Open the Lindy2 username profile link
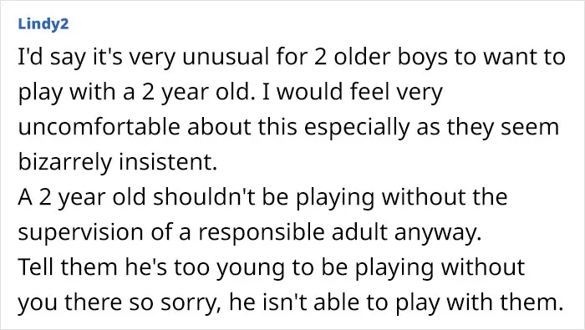This screenshot has height=330, width=585. pyautogui.click(x=43, y=24)
